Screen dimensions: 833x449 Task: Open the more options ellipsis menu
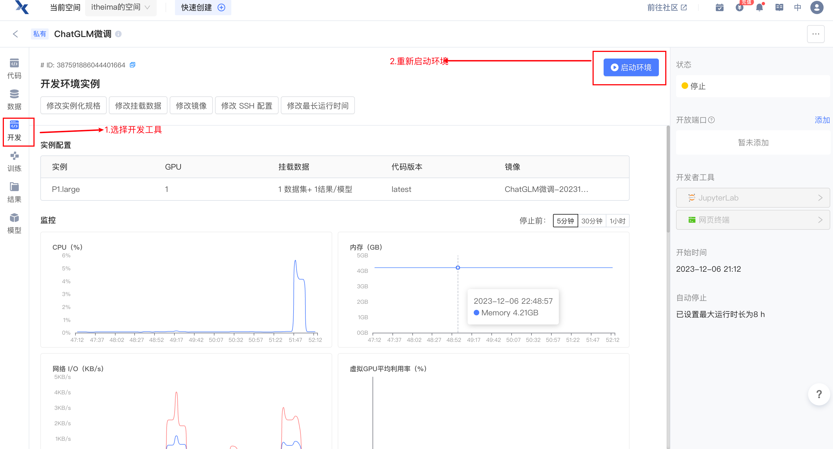[816, 34]
